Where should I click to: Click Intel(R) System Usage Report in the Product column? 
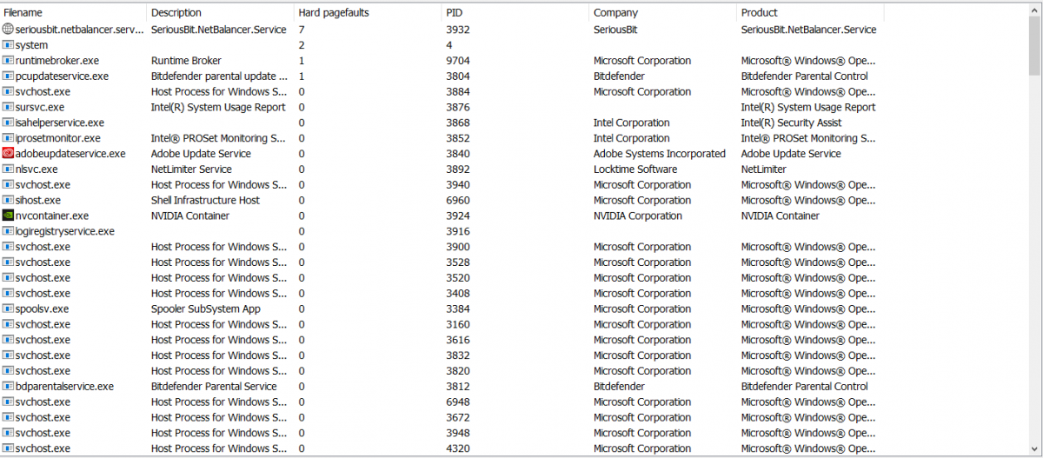pyautogui.click(x=808, y=108)
